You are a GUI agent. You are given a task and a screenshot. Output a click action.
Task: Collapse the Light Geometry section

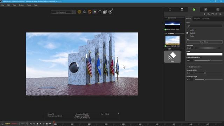point(188,67)
